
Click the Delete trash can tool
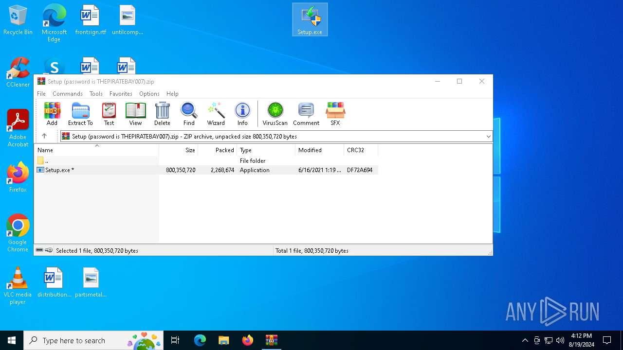tap(162, 114)
